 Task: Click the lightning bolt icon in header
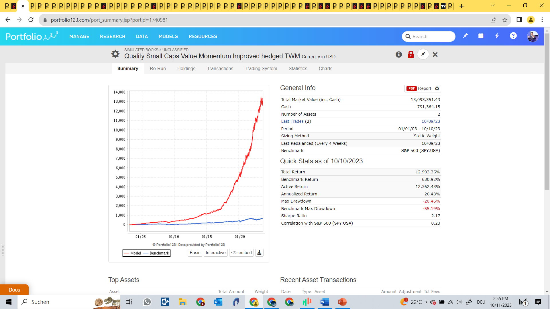pyautogui.click(x=497, y=36)
